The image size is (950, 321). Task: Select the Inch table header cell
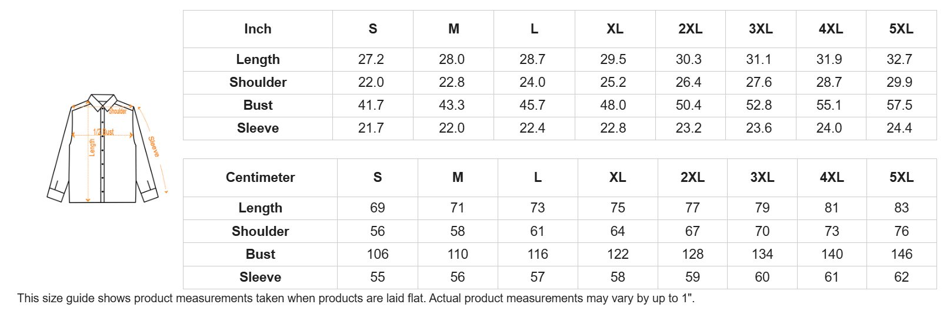258,29
